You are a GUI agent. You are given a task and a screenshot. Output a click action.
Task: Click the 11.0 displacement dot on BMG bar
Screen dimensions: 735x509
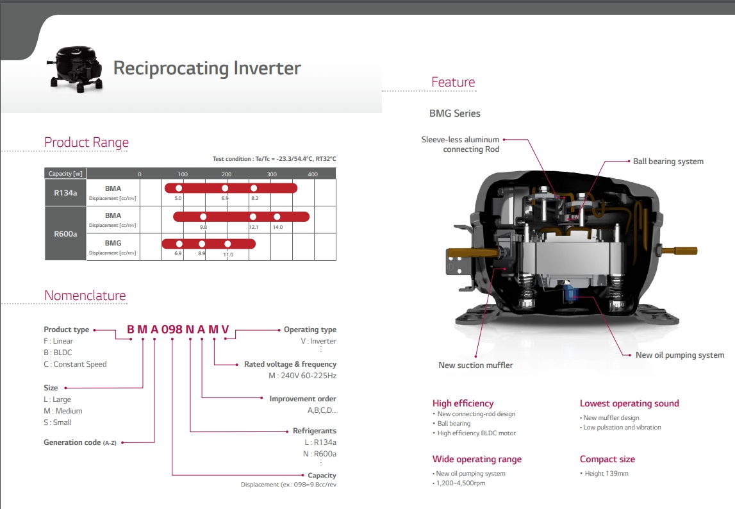click(x=227, y=244)
